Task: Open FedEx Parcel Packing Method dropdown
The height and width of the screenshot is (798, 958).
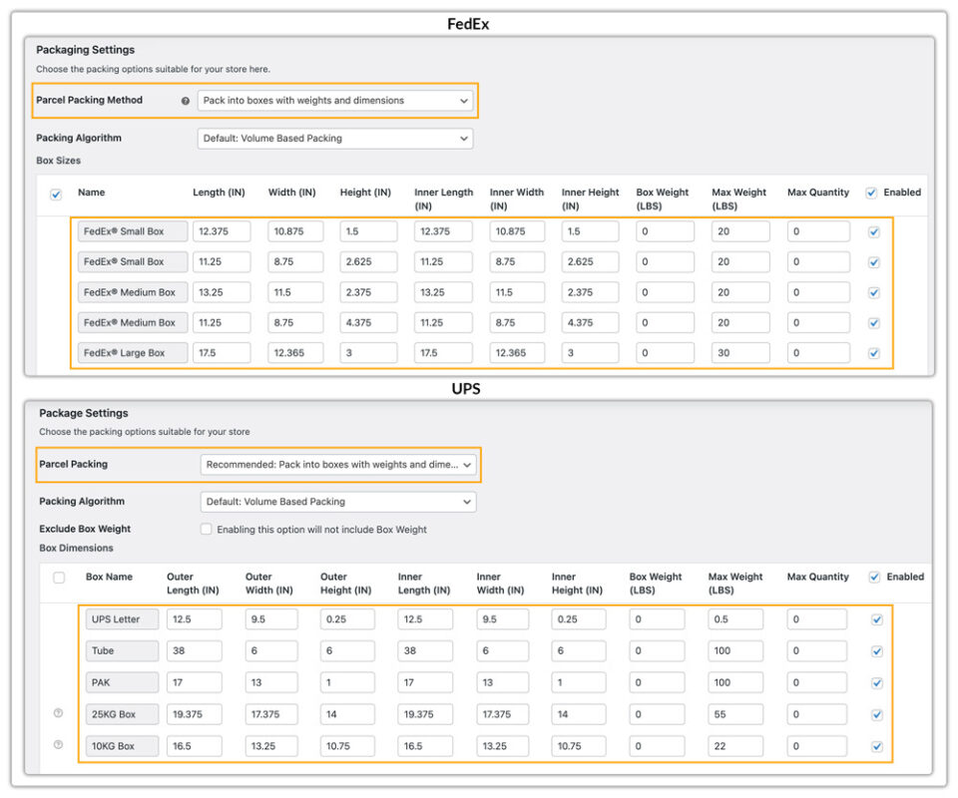Action: click(334, 101)
